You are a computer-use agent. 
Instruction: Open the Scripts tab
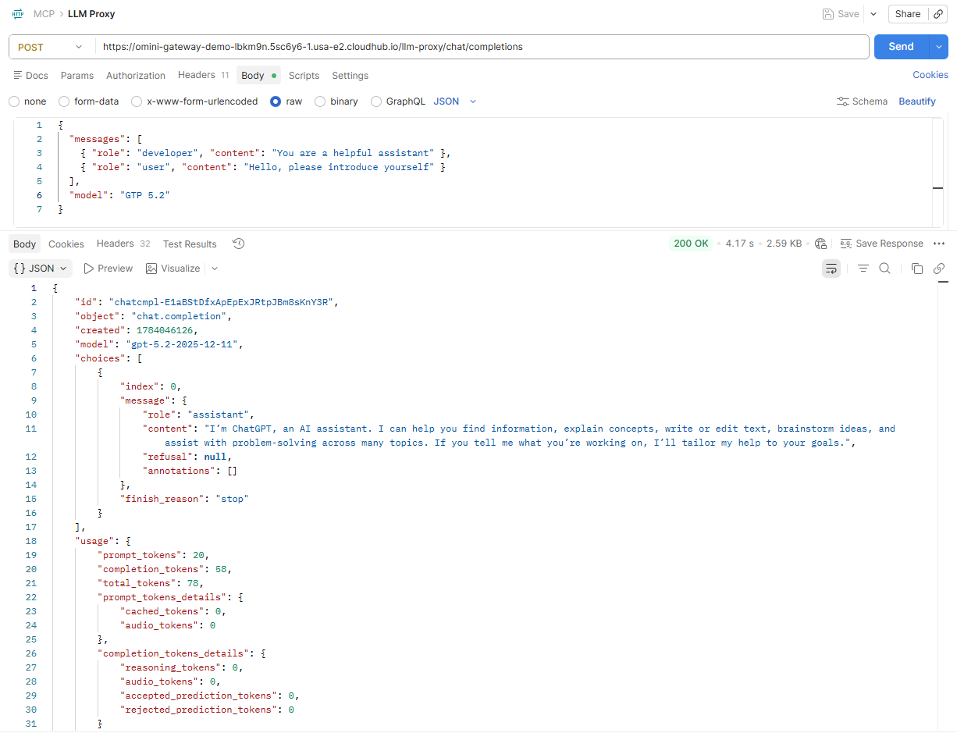coord(304,76)
